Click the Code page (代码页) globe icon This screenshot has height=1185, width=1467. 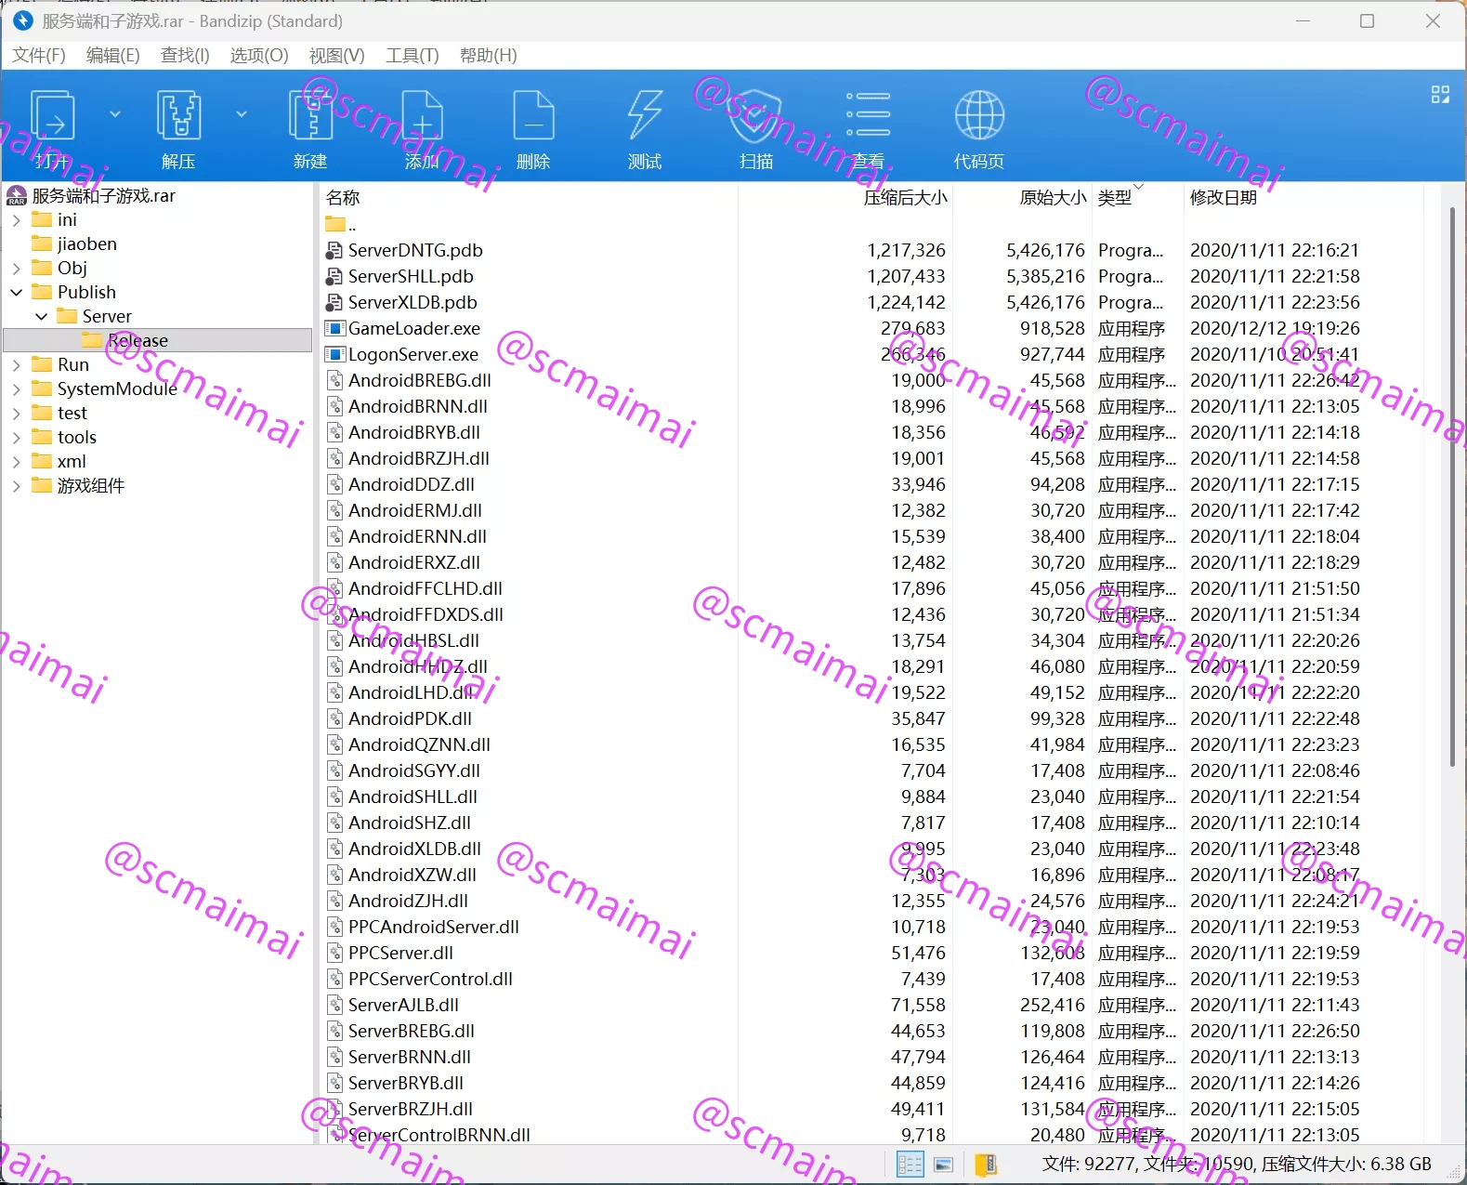979,116
